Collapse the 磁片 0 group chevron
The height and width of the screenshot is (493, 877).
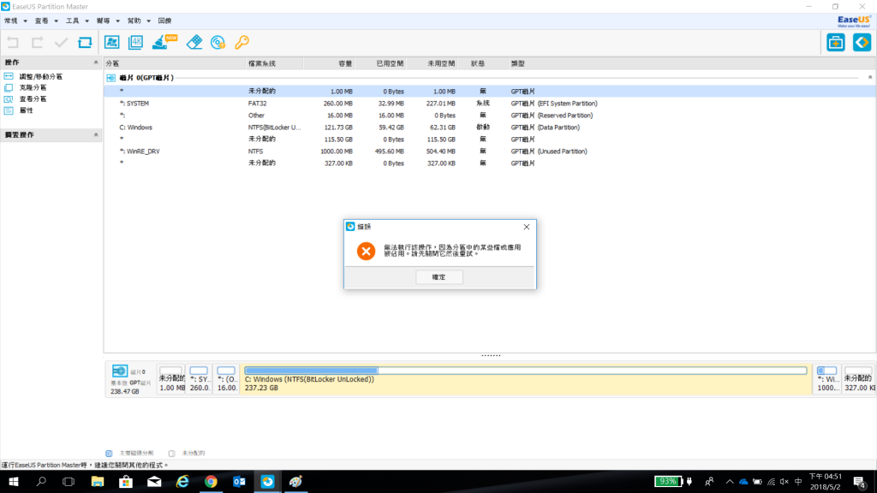point(870,78)
